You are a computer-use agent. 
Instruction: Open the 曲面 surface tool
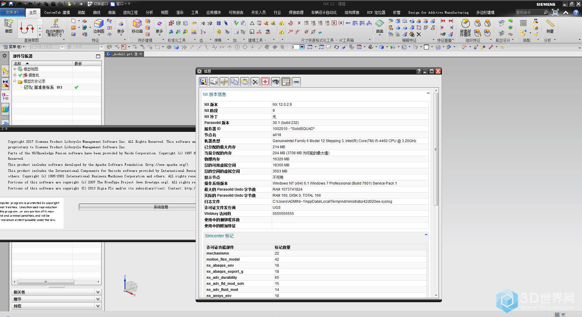tap(379, 27)
